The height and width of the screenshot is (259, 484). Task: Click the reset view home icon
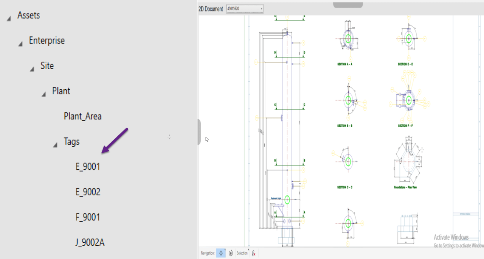pyautogui.click(x=230, y=253)
